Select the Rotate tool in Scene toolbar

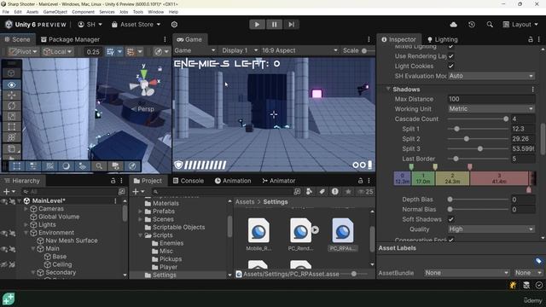click(x=11, y=106)
